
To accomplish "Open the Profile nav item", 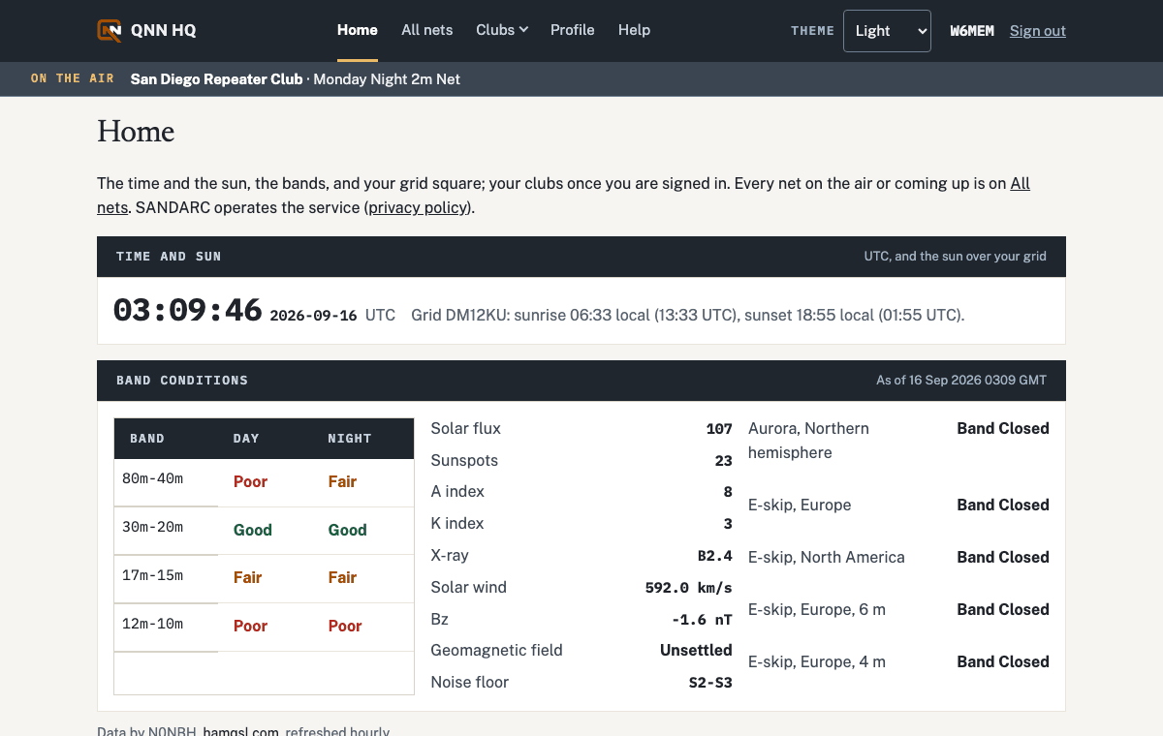I will click(573, 30).
